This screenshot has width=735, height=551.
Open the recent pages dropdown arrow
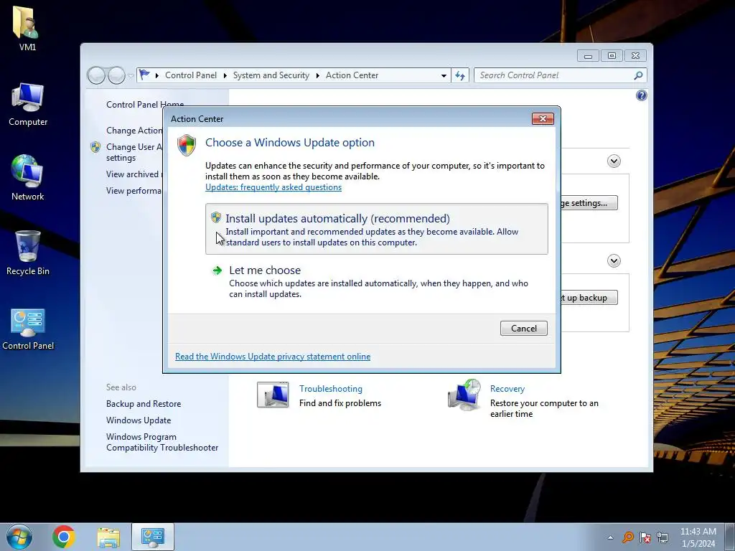(131, 75)
